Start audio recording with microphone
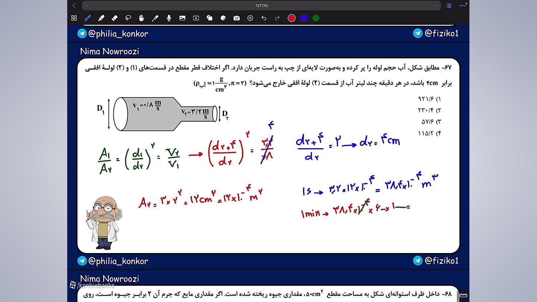 coord(169,18)
